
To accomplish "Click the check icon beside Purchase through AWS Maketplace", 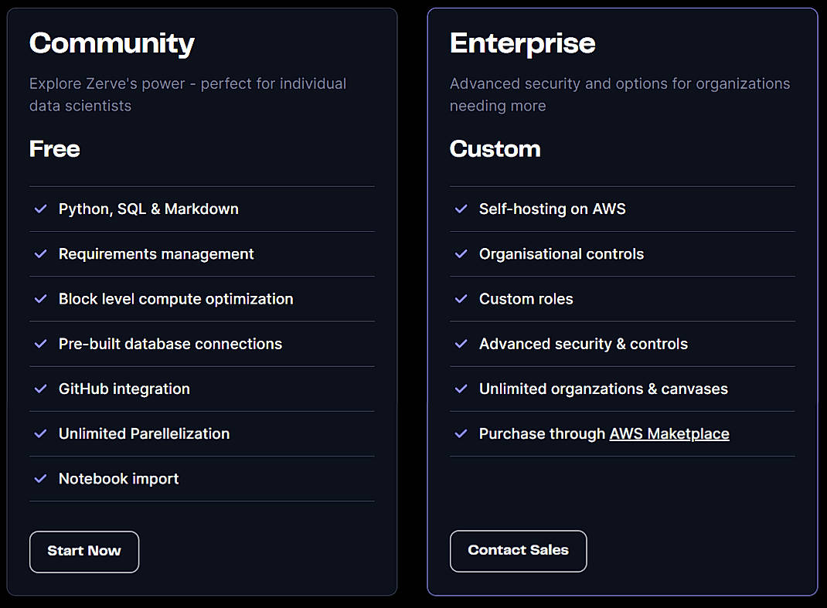I will 461,434.
